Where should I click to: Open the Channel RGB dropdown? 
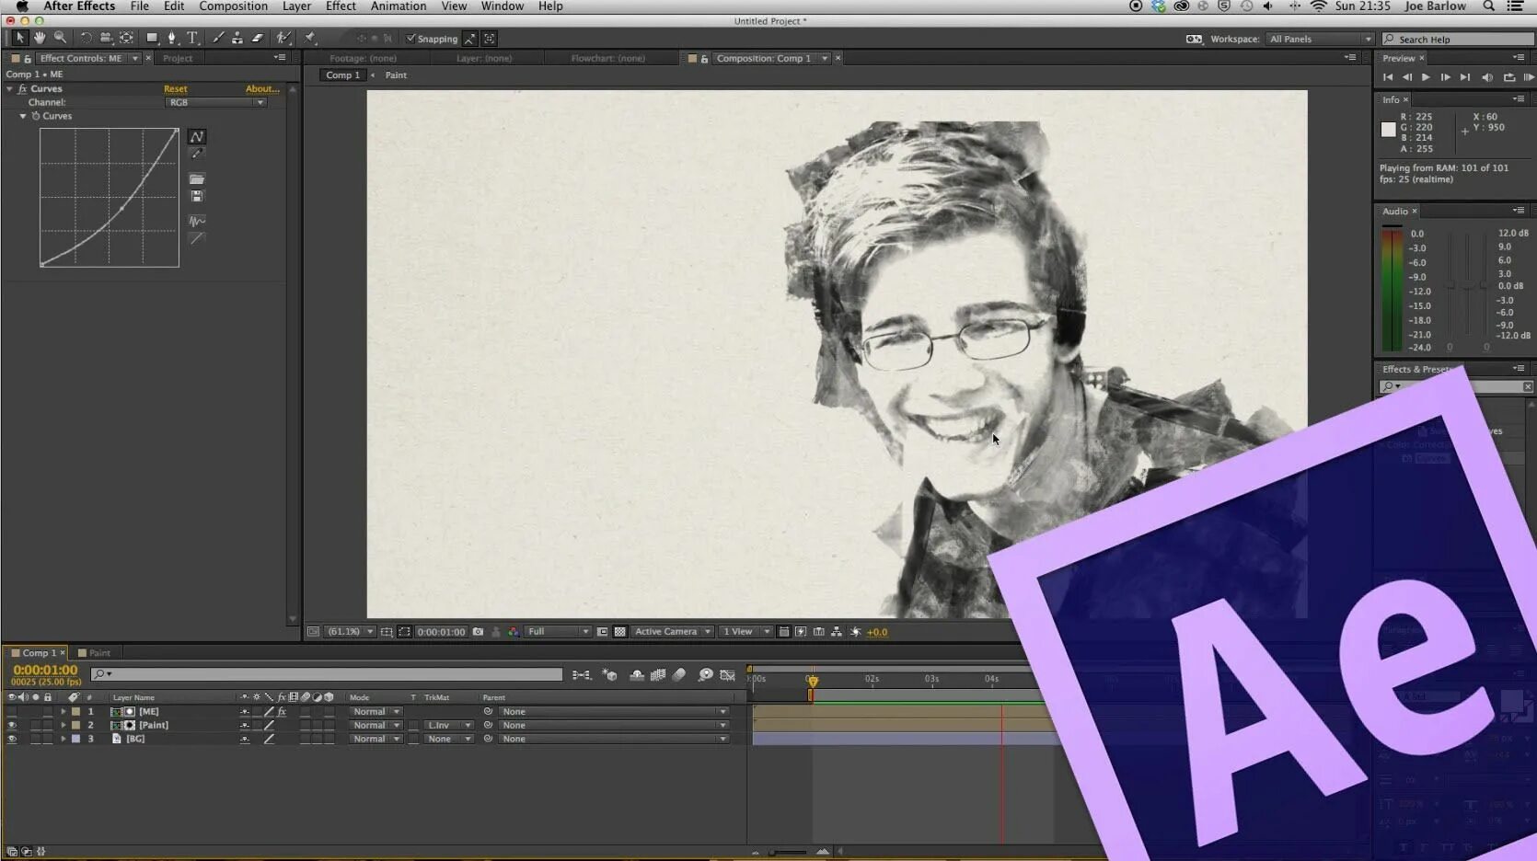point(215,102)
